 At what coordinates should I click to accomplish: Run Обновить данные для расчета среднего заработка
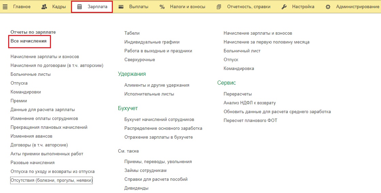277,111
